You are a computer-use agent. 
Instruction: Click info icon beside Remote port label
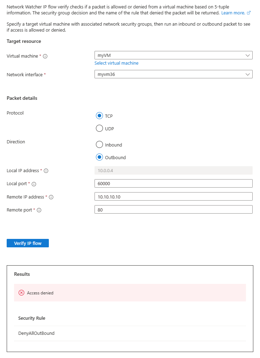tap(39, 210)
